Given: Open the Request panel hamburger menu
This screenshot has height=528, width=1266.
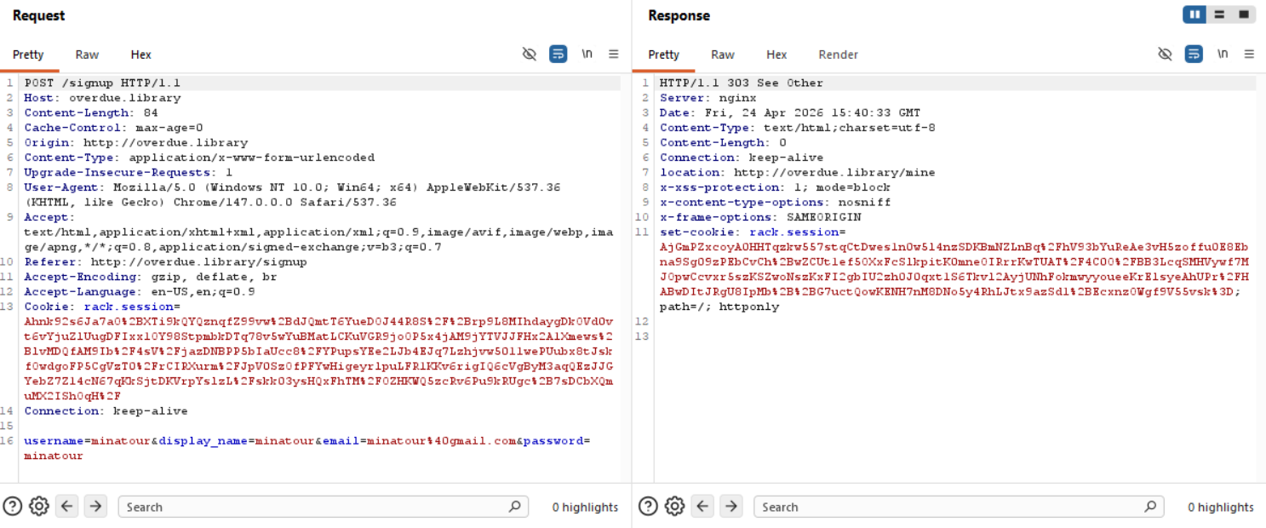Looking at the screenshot, I should click(613, 55).
